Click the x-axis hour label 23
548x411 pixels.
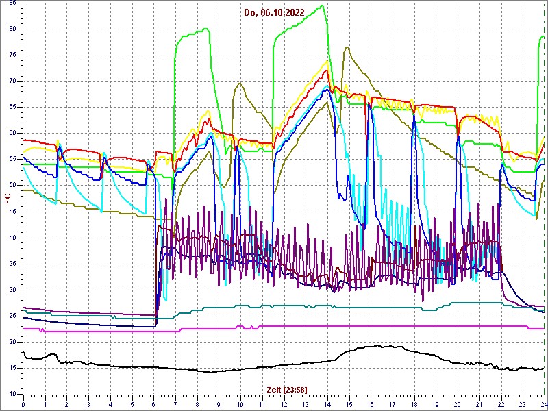pos(523,404)
